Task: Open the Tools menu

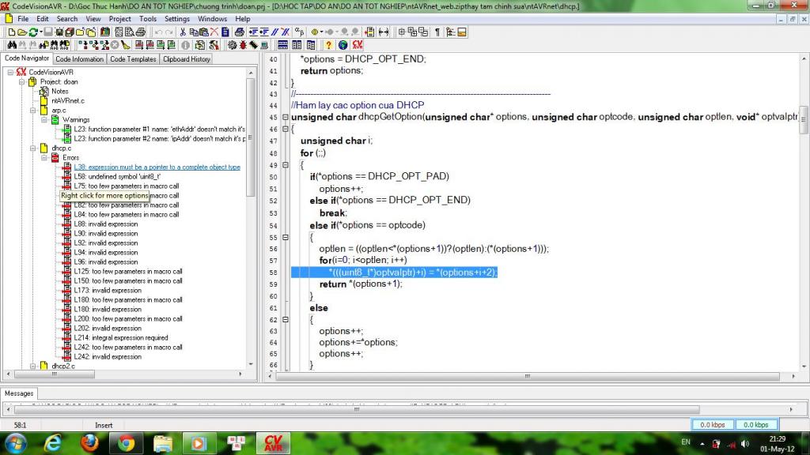Action: pos(148,19)
